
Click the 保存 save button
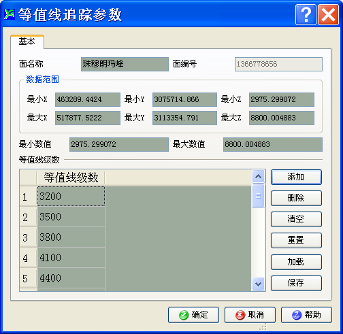296,283
